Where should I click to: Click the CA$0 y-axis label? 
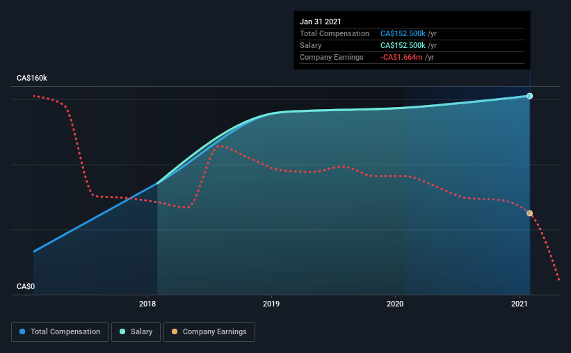pos(26,287)
